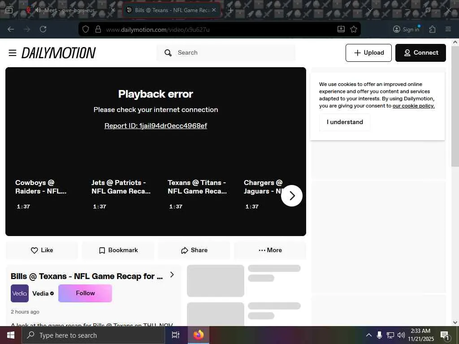Click the '2 hours ago' upload time
The image size is (459, 344).
click(25, 312)
